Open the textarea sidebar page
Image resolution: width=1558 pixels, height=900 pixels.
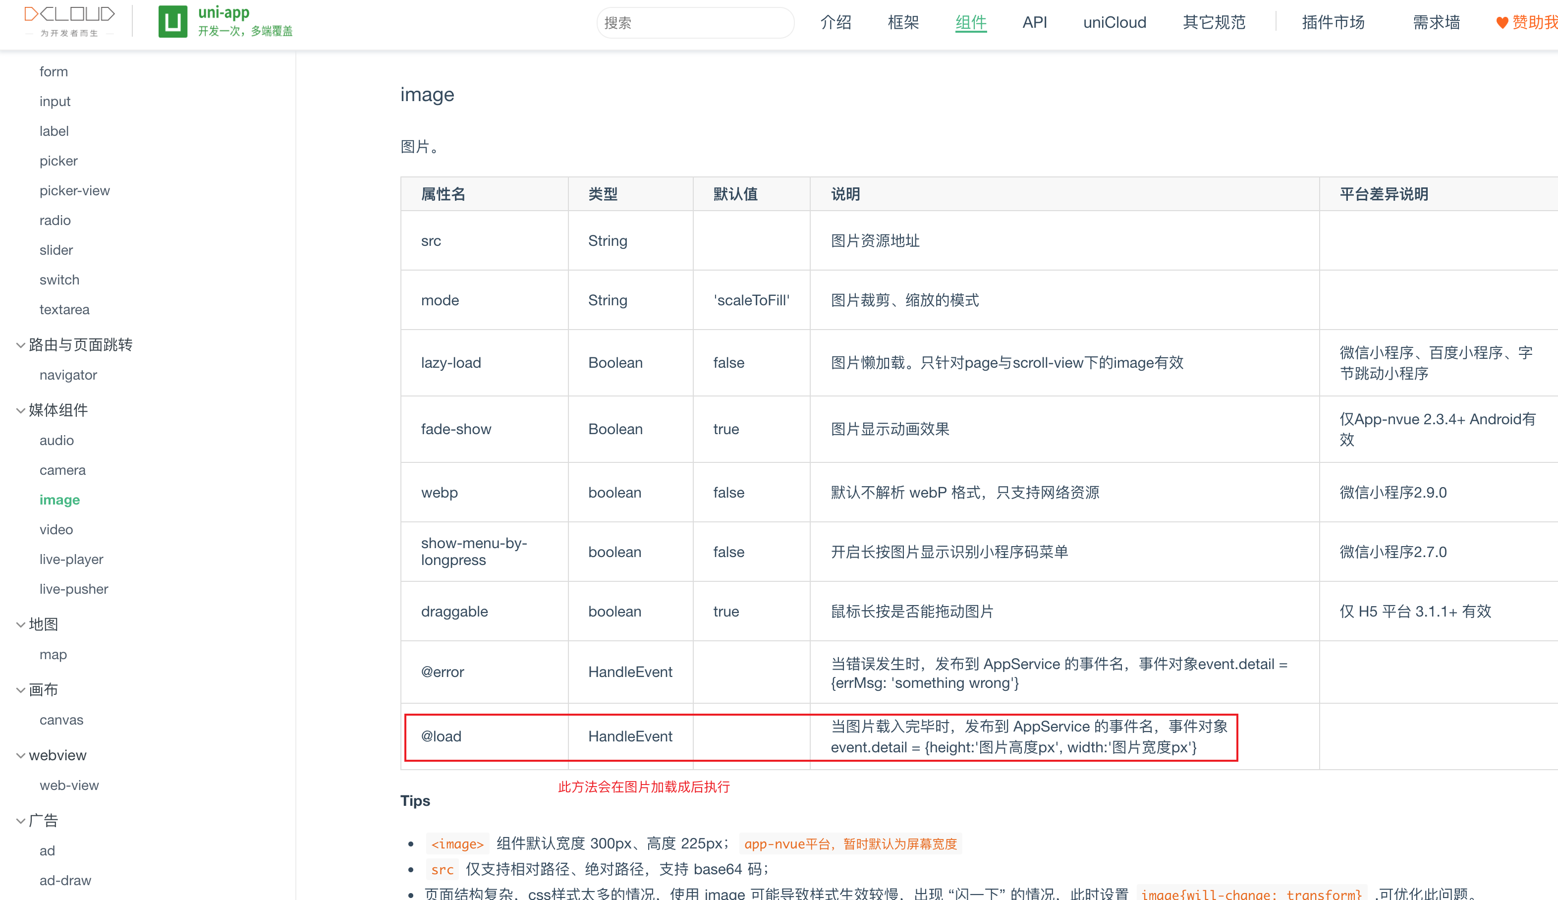64,309
